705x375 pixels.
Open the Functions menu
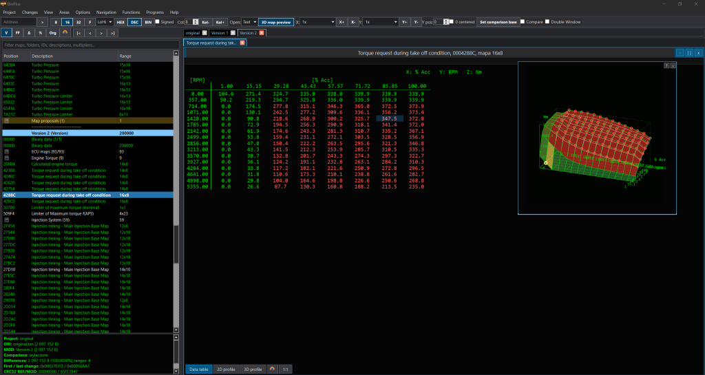[131, 12]
